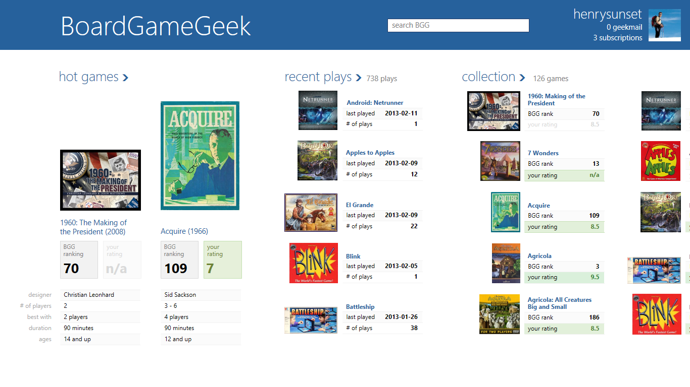This screenshot has width=690, height=387.
Task: Click the BGG ranking 70 tile
Action: tap(79, 260)
